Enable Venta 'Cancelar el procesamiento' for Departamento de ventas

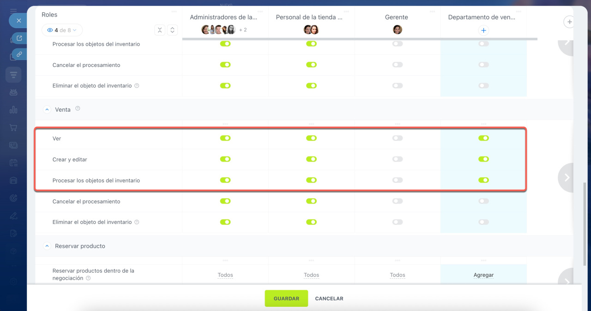click(x=483, y=201)
